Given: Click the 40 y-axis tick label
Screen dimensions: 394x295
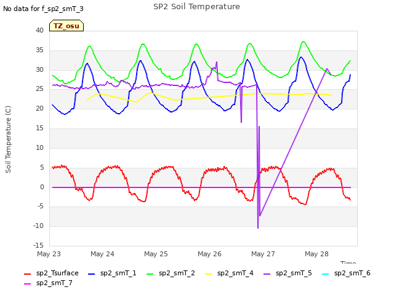Looking at the screenshot, I should click(x=39, y=30).
